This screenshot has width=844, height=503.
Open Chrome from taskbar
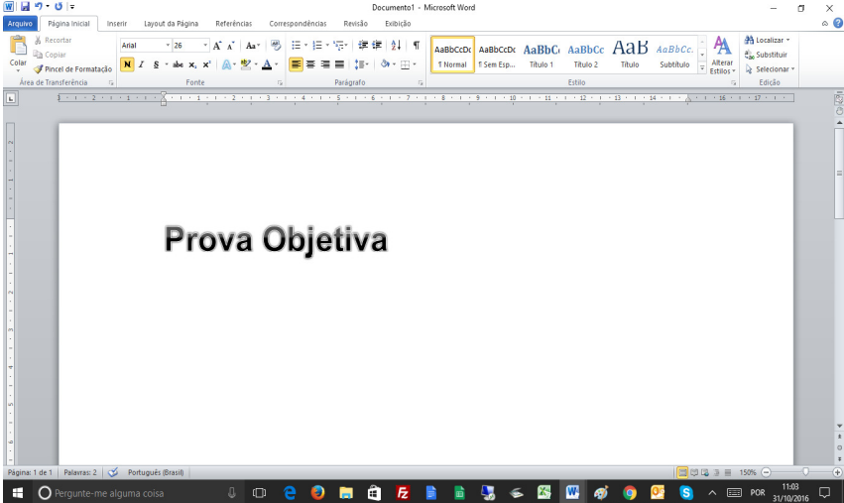pos(629,492)
